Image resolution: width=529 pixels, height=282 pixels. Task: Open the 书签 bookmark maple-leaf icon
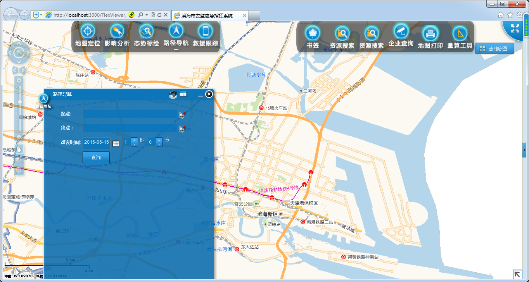(313, 33)
